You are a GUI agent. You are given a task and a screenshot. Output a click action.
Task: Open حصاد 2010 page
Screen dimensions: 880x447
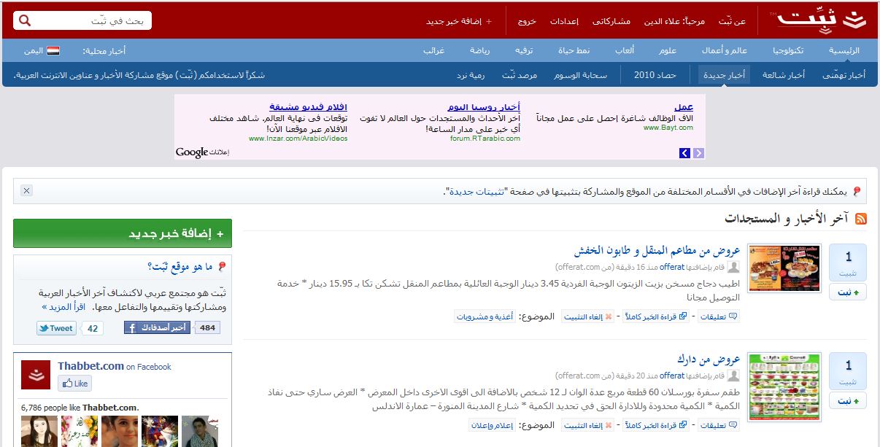coord(655,75)
